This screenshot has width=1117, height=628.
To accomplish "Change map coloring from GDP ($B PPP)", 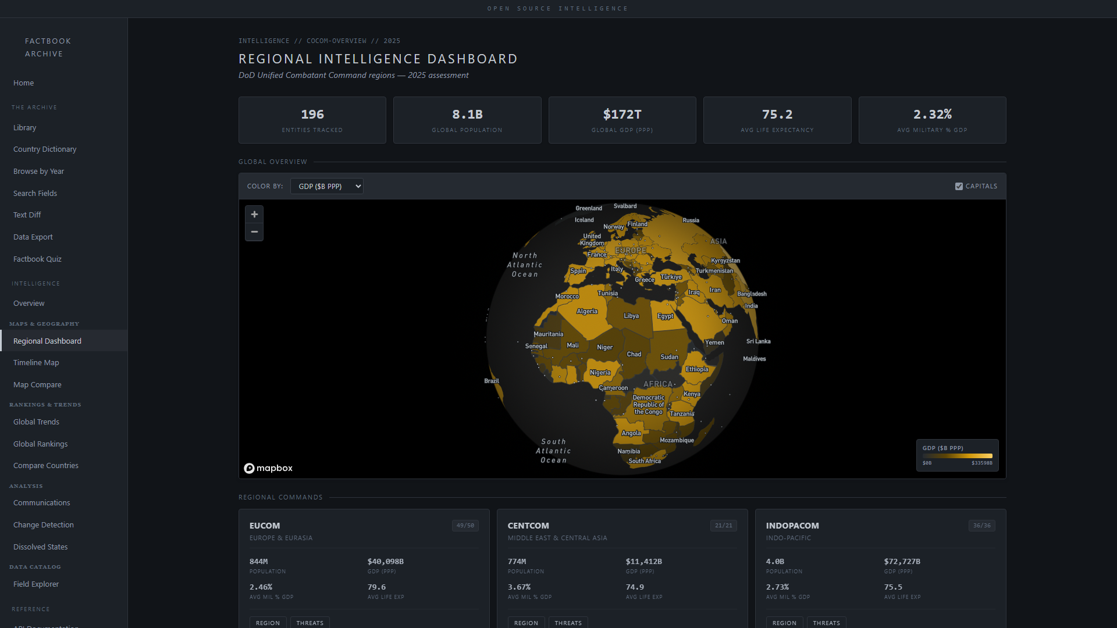I will click(x=326, y=186).
